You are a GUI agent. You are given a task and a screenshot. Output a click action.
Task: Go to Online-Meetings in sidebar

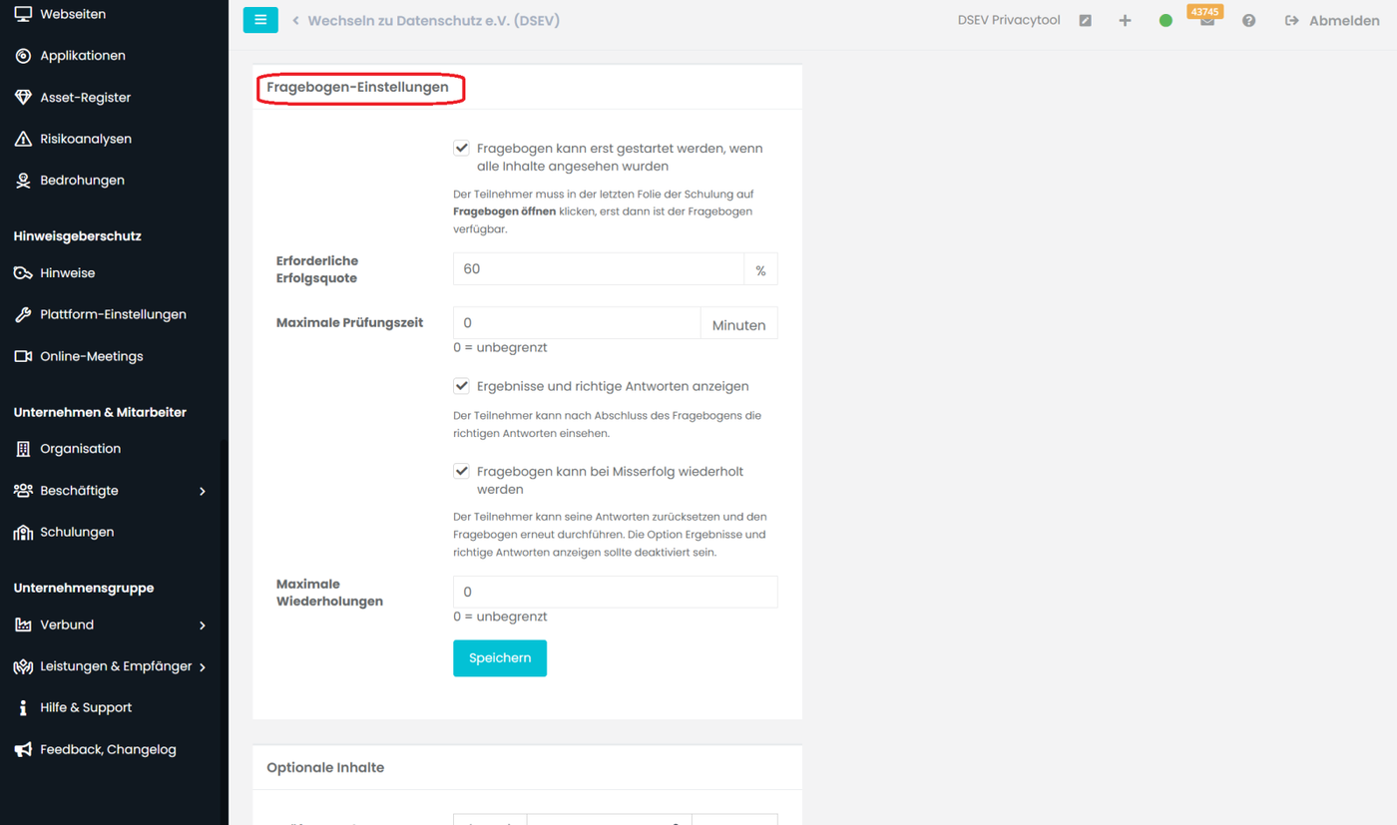point(91,356)
